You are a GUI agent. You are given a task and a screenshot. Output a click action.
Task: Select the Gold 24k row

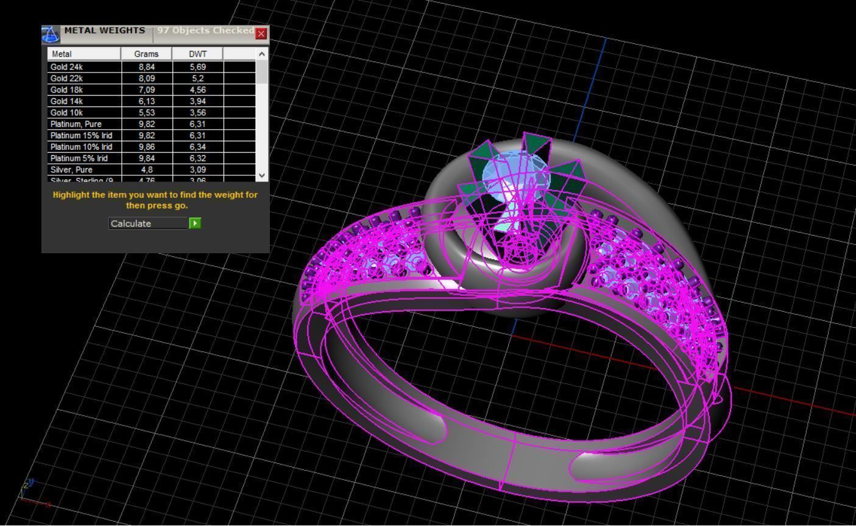(x=152, y=67)
